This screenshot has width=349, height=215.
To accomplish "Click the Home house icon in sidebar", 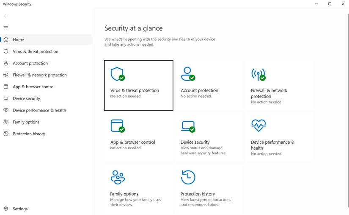I will [6, 39].
